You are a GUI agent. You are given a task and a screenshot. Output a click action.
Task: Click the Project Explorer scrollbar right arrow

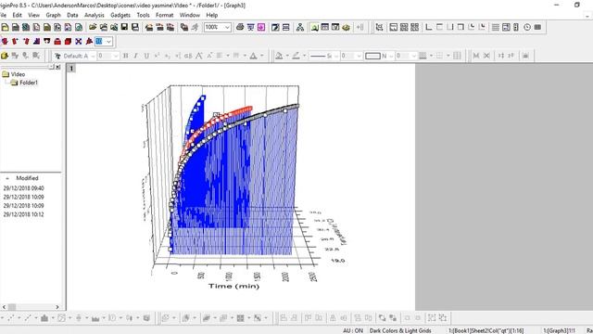[x=57, y=307]
